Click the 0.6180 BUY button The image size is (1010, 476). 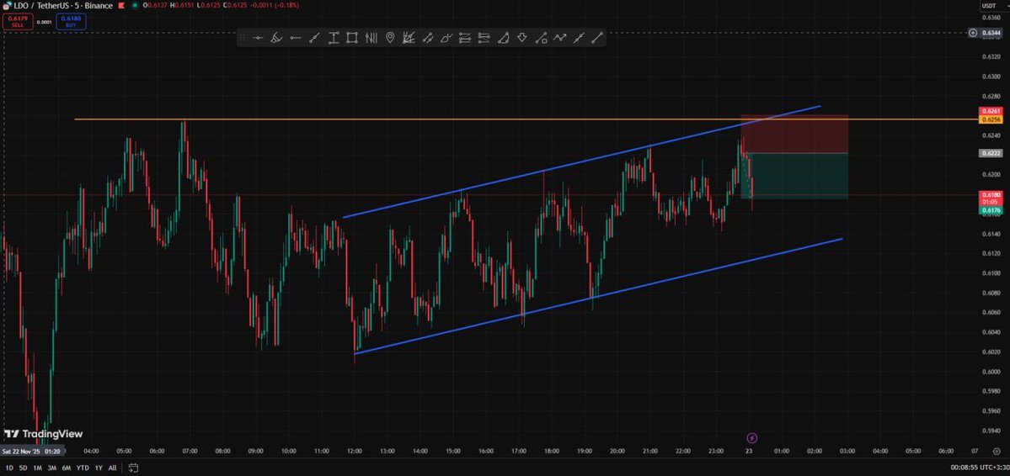coord(70,22)
